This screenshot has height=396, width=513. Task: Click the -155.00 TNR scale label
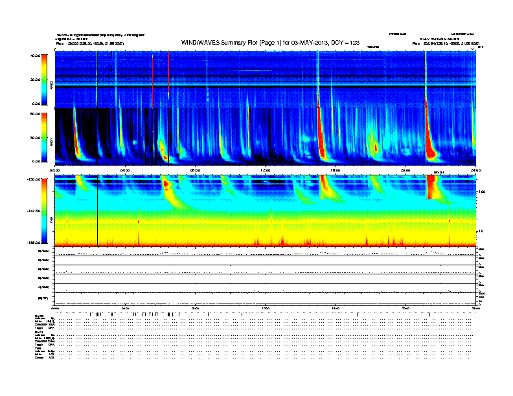[x=34, y=243]
